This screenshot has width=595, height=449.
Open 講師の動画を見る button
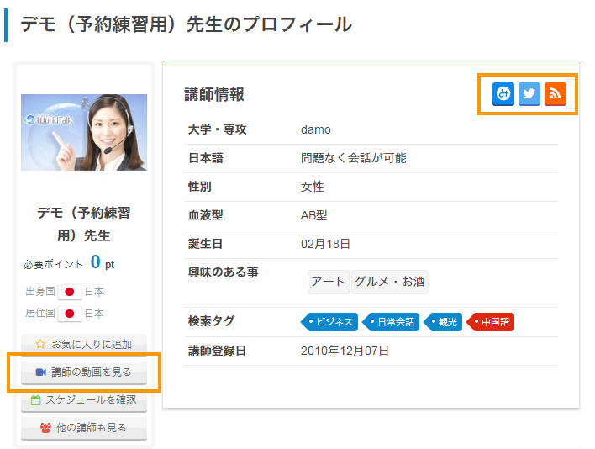84,372
